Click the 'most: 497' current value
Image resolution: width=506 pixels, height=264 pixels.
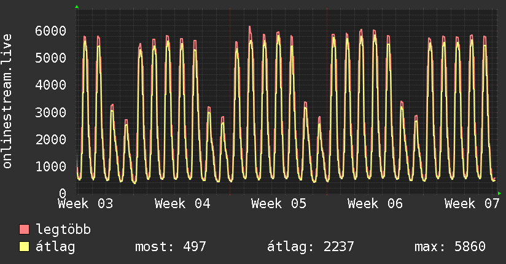point(170,247)
